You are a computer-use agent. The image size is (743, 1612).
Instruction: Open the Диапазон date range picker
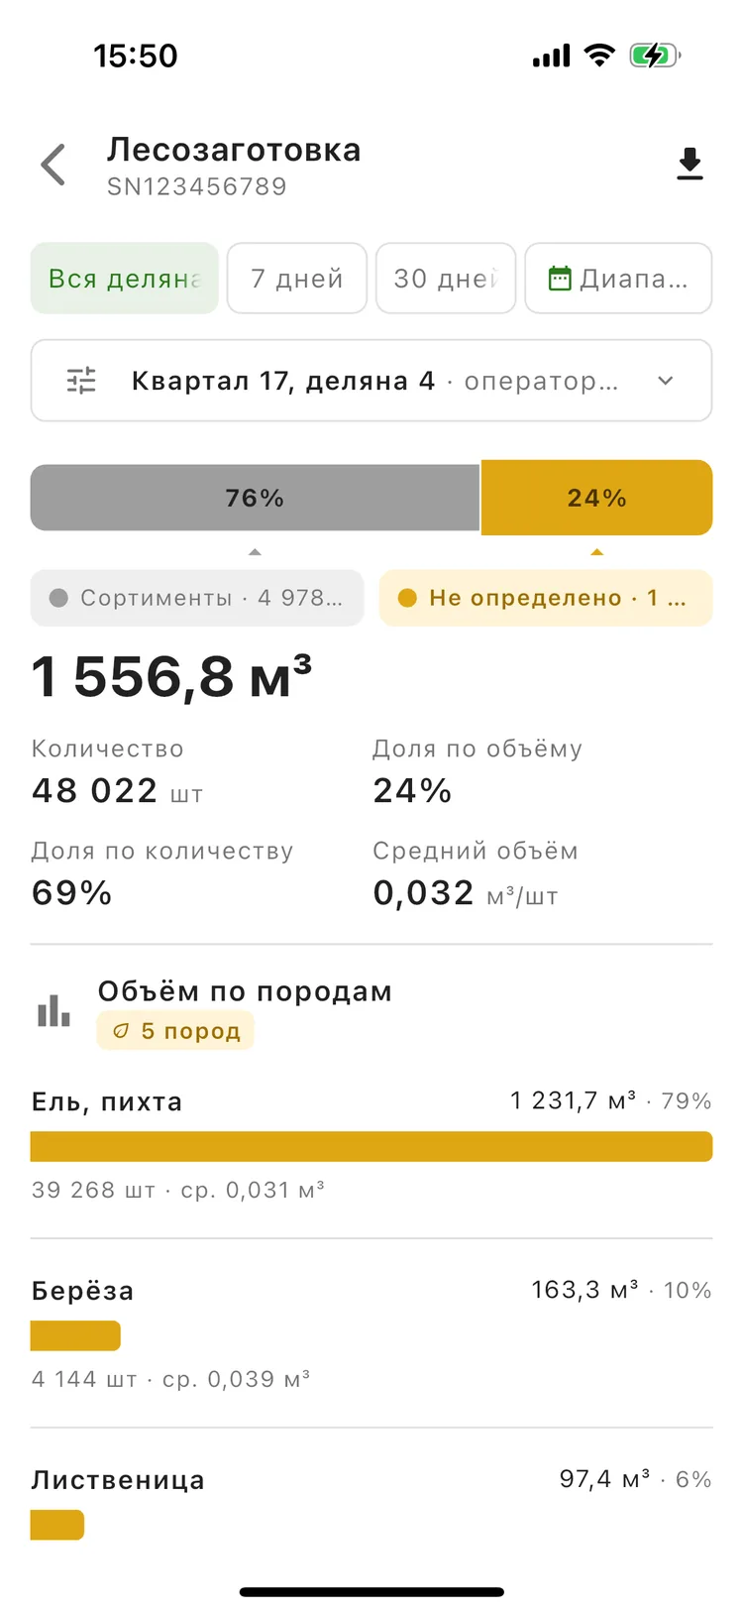coord(618,279)
